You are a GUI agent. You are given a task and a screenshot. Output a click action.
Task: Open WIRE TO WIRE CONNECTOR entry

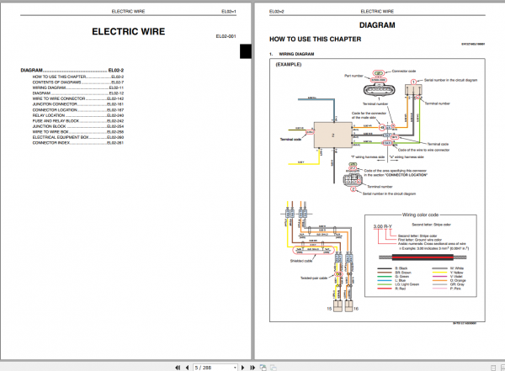[78, 98]
